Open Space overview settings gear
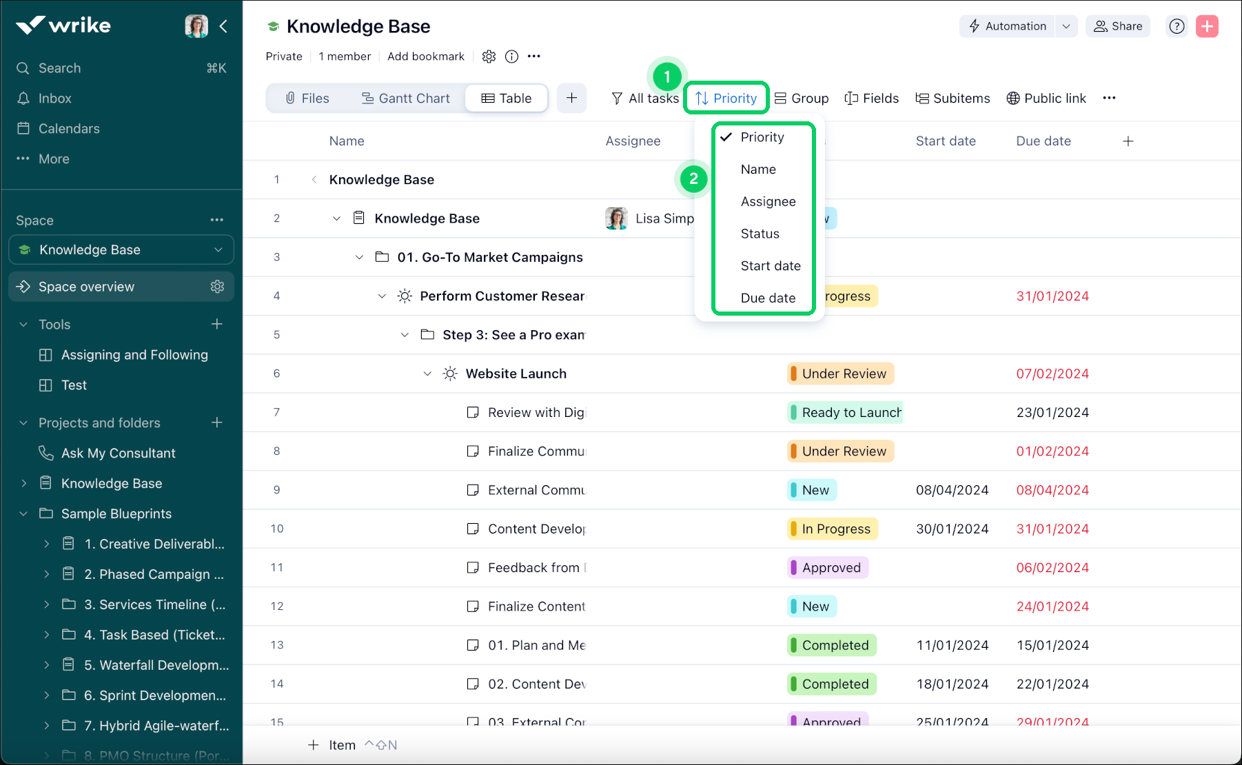The width and height of the screenshot is (1242, 765). pyautogui.click(x=217, y=287)
